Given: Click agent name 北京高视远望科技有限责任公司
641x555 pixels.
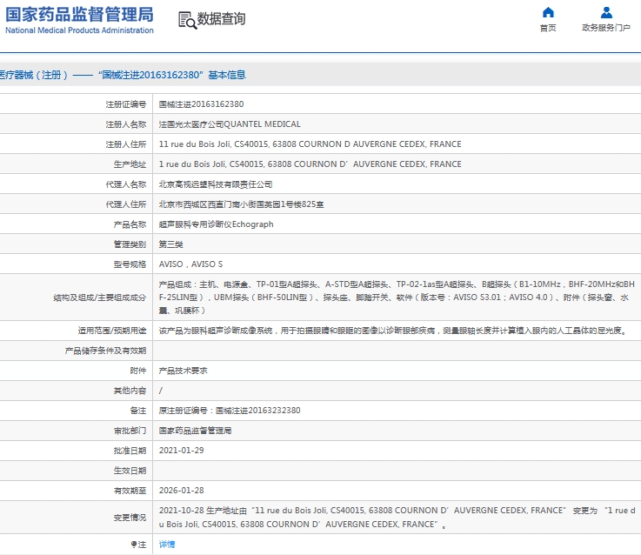Looking at the screenshot, I should point(216,184).
